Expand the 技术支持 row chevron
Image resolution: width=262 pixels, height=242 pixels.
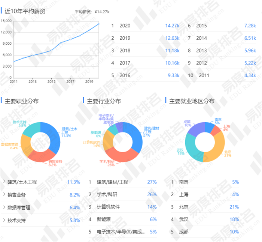pyautogui.click(x=4, y=220)
